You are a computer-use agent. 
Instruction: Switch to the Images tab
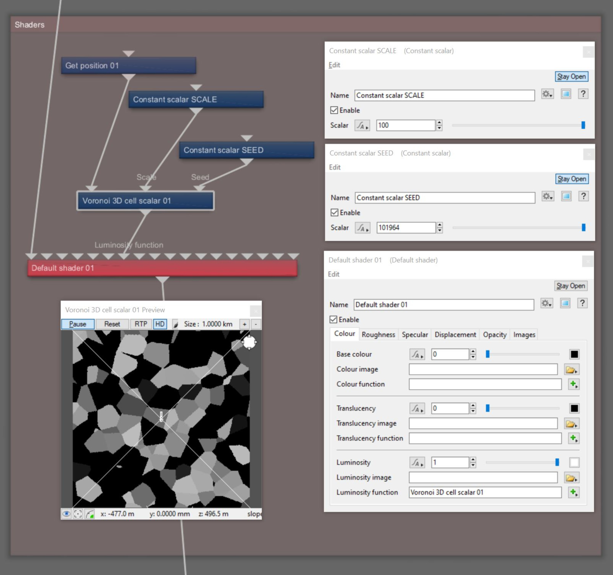tap(524, 335)
